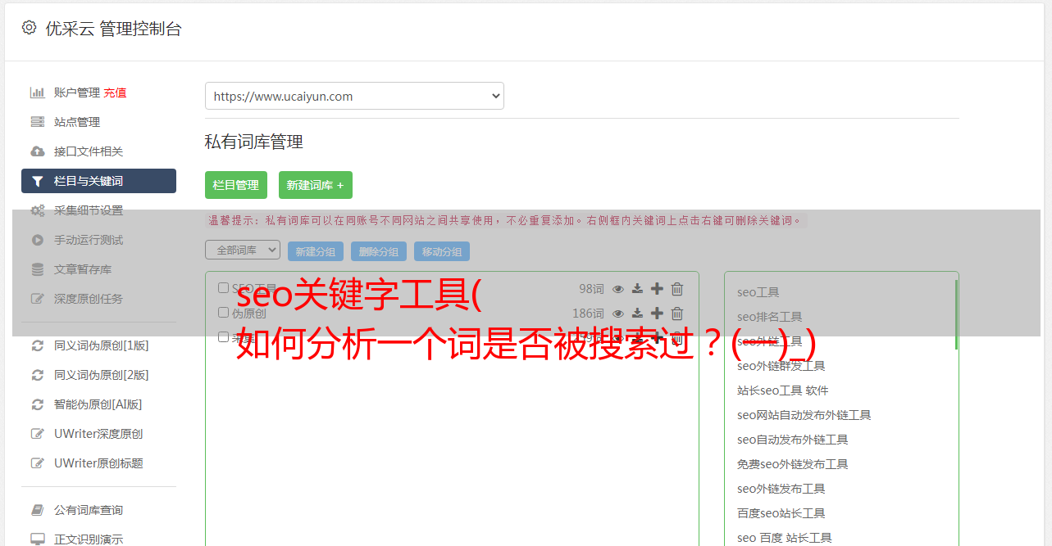Image resolution: width=1052 pixels, height=546 pixels.
Task: Click the gear icon beside 优采云 管理控制台
Action: tap(30, 28)
